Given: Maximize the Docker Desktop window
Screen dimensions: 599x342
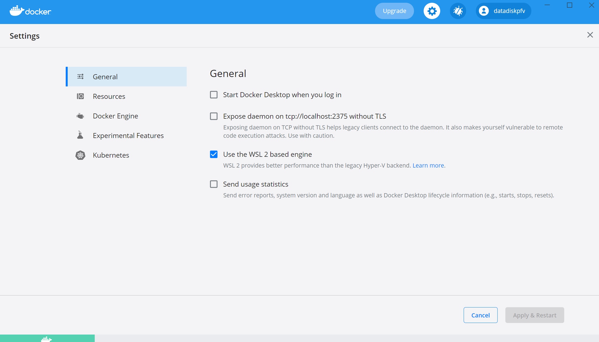Looking at the screenshot, I should click(569, 5).
